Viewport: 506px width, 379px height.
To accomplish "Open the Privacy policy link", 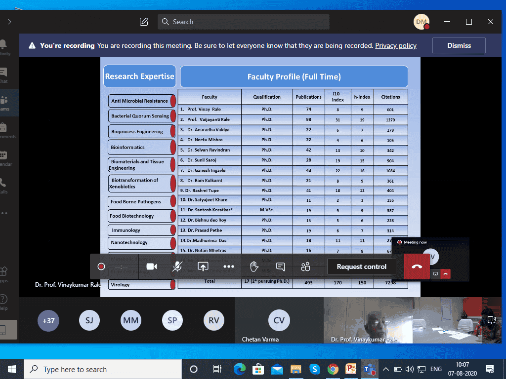I will (x=395, y=45).
